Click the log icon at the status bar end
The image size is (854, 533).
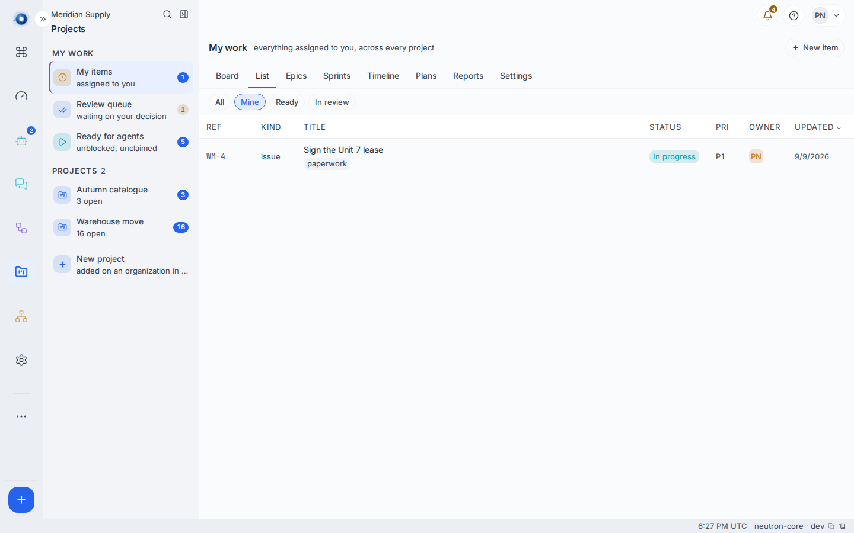pos(842,526)
